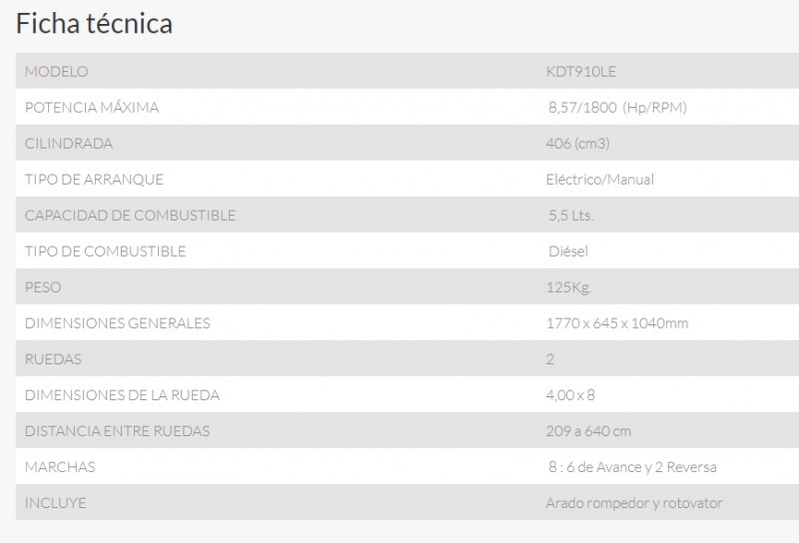Select the RUEDAS row label
Image resolution: width=799 pixels, height=543 pixels.
[x=53, y=359]
